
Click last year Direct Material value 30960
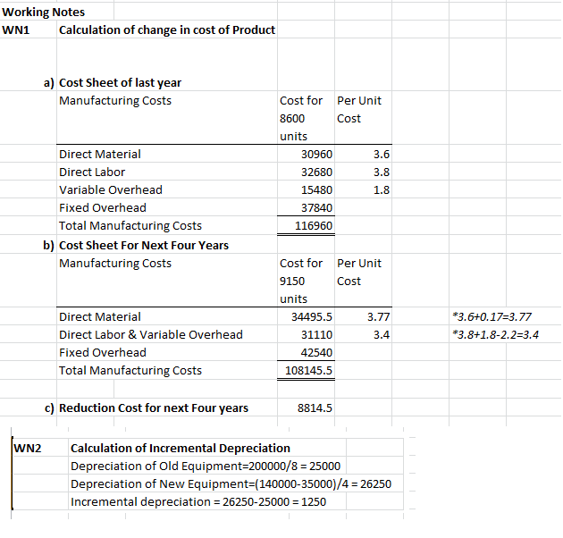pos(316,154)
